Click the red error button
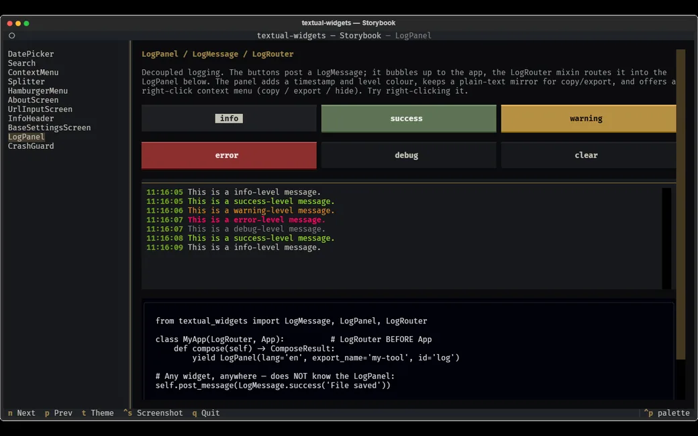This screenshot has height=436, width=698. [229, 155]
